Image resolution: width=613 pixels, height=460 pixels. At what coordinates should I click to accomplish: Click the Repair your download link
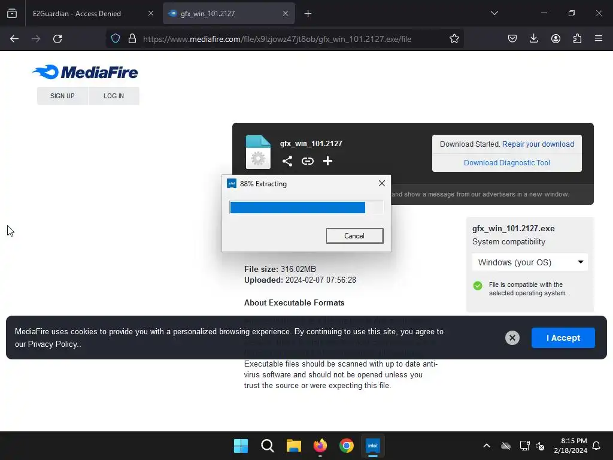click(x=538, y=144)
